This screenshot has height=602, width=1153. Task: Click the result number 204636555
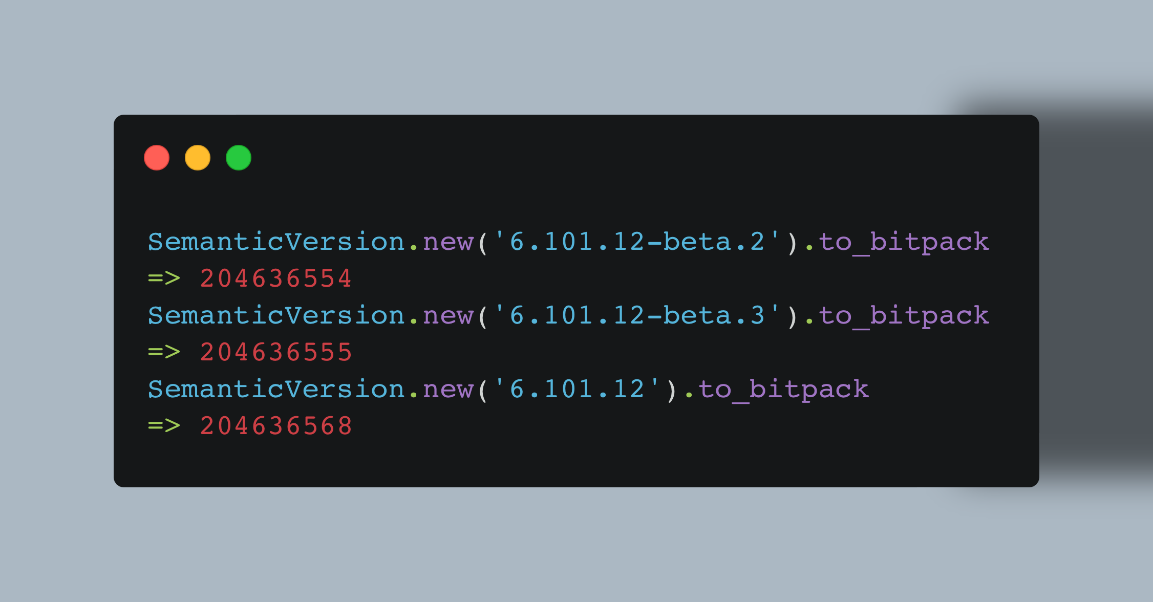(x=276, y=352)
